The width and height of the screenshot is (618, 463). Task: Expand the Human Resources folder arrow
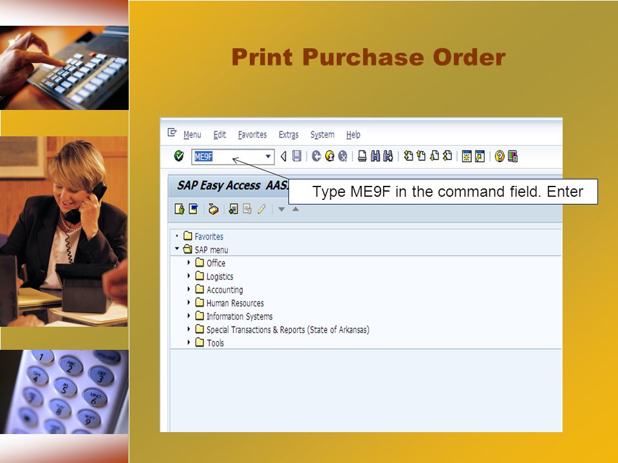click(189, 302)
